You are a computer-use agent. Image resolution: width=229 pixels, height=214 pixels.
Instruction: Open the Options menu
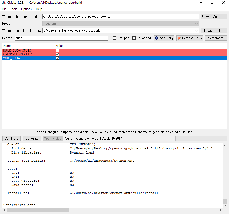[26, 9]
